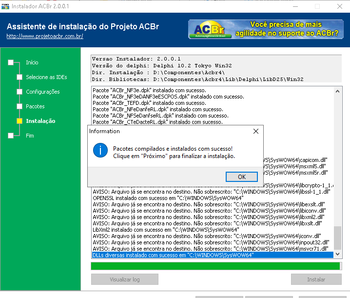Click the "Dir. Bibliotecas" info line

[x=197, y=79]
